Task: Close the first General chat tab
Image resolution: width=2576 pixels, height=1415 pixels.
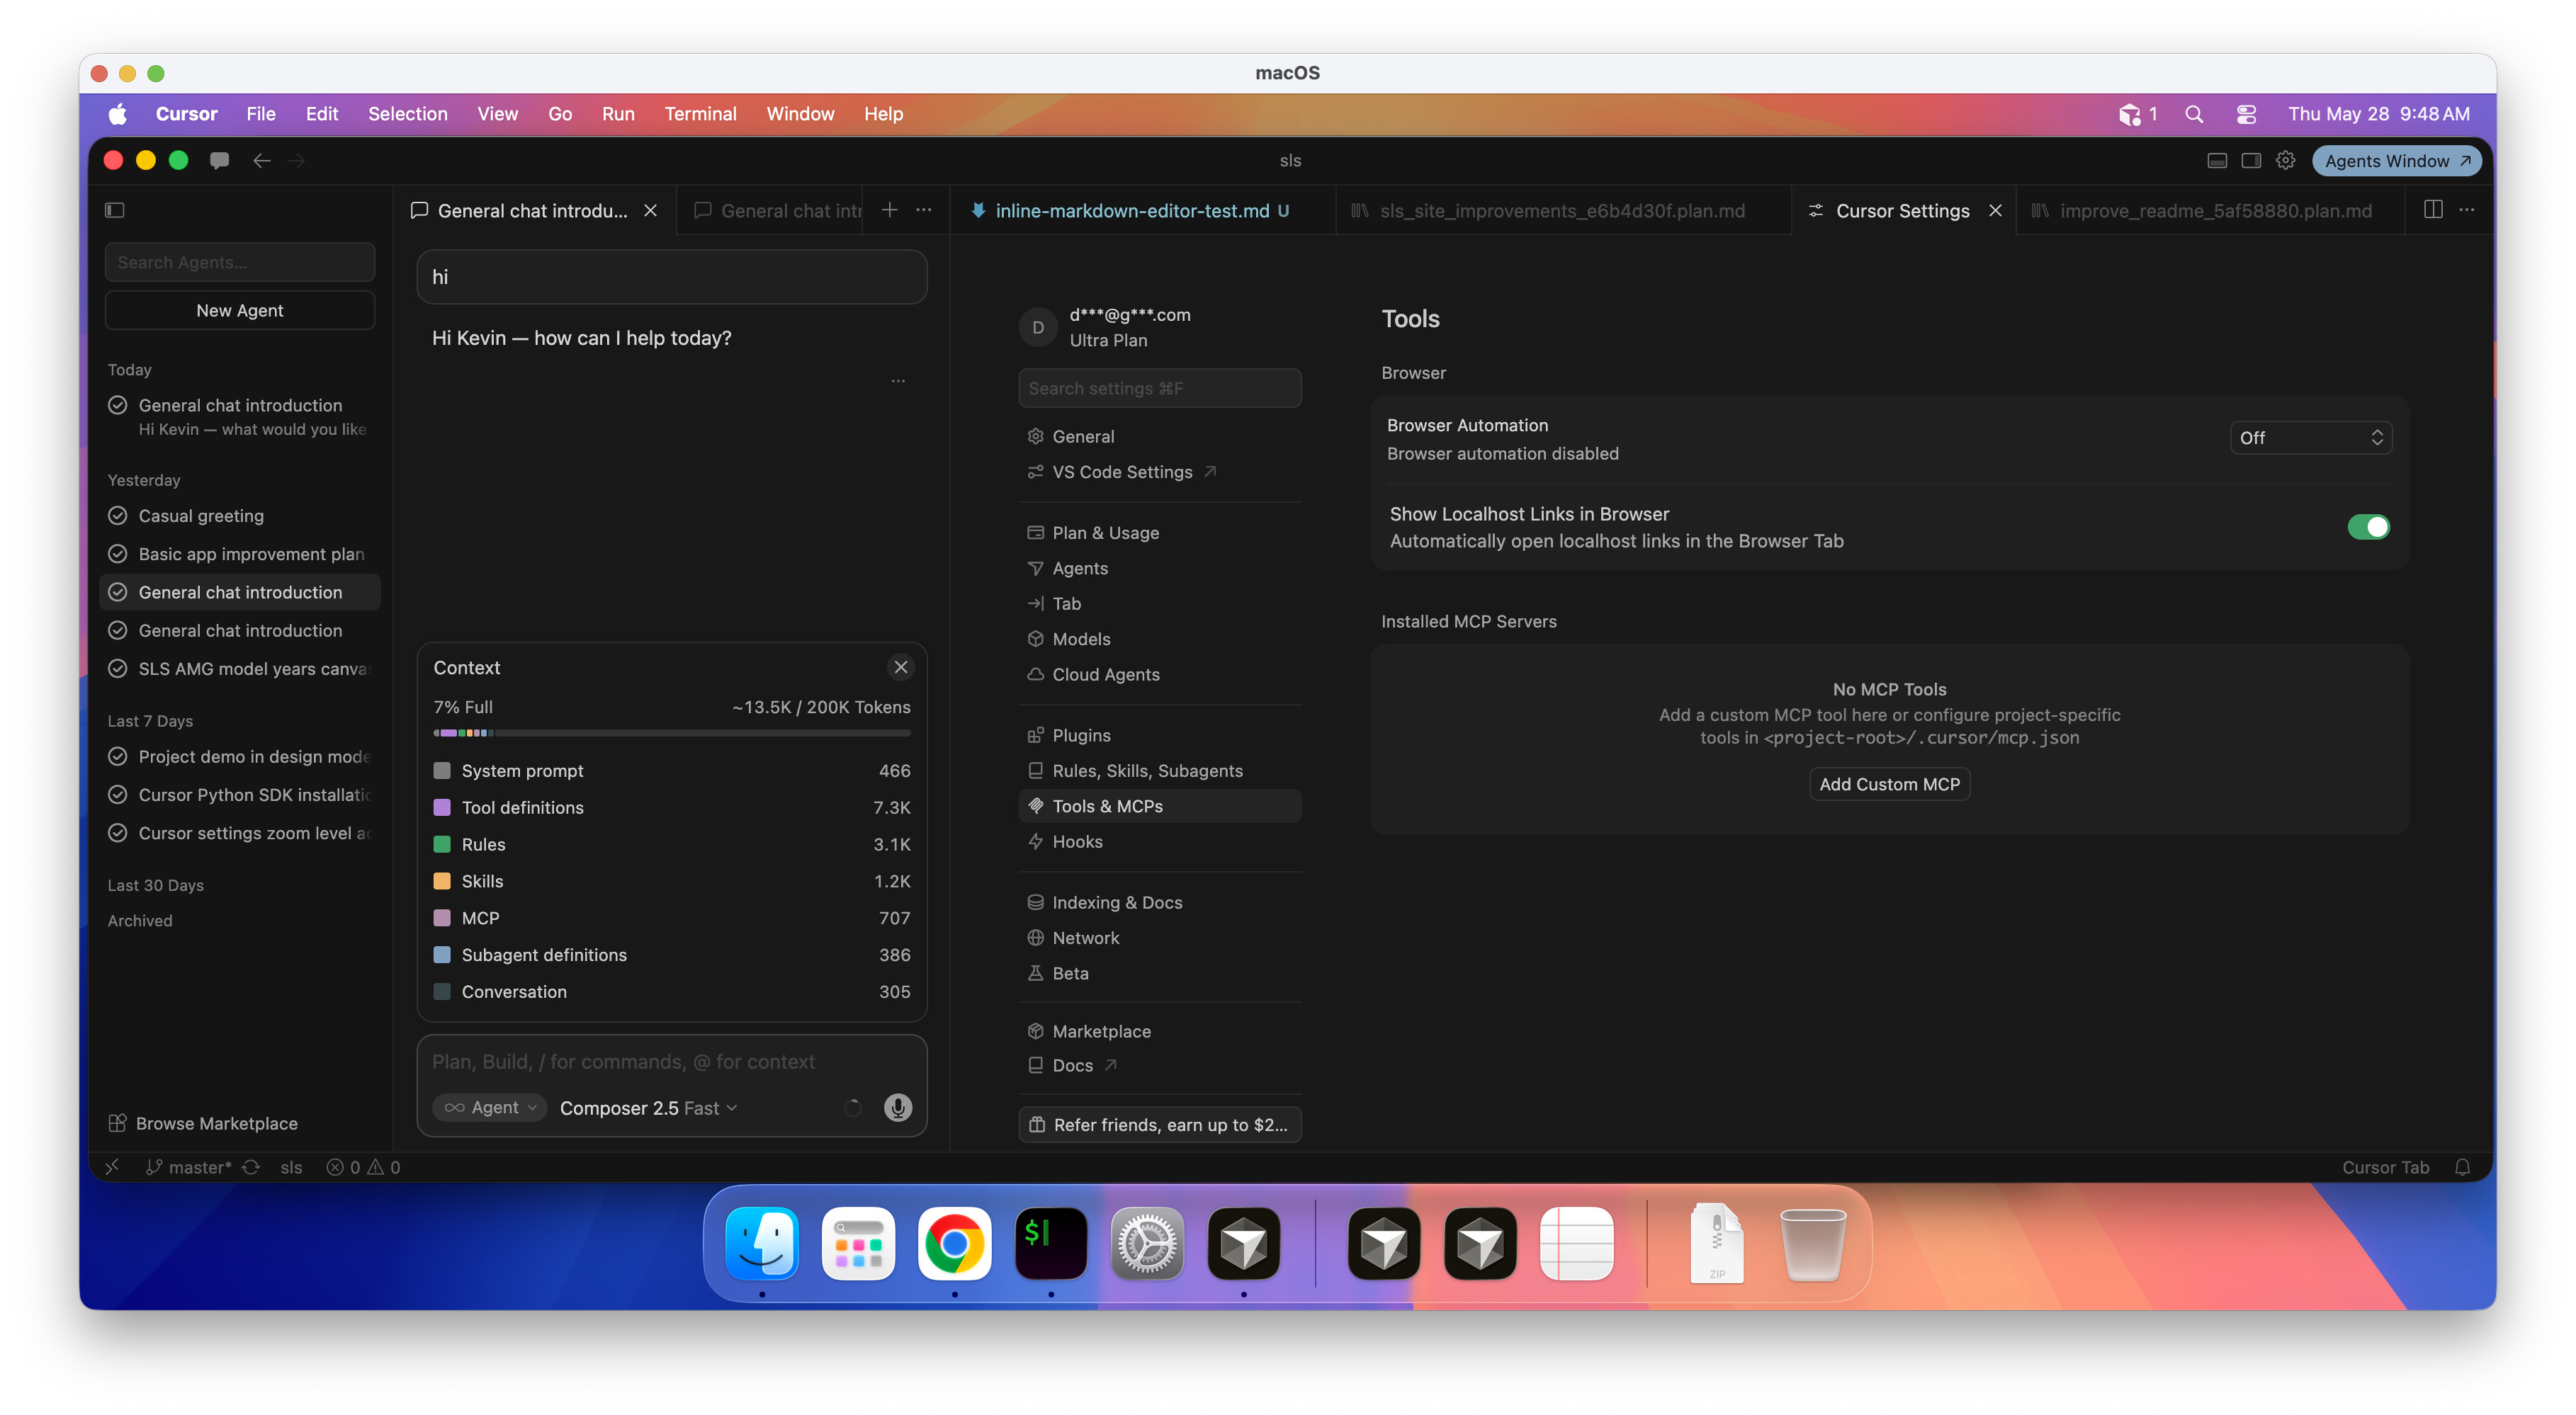Action: point(651,211)
